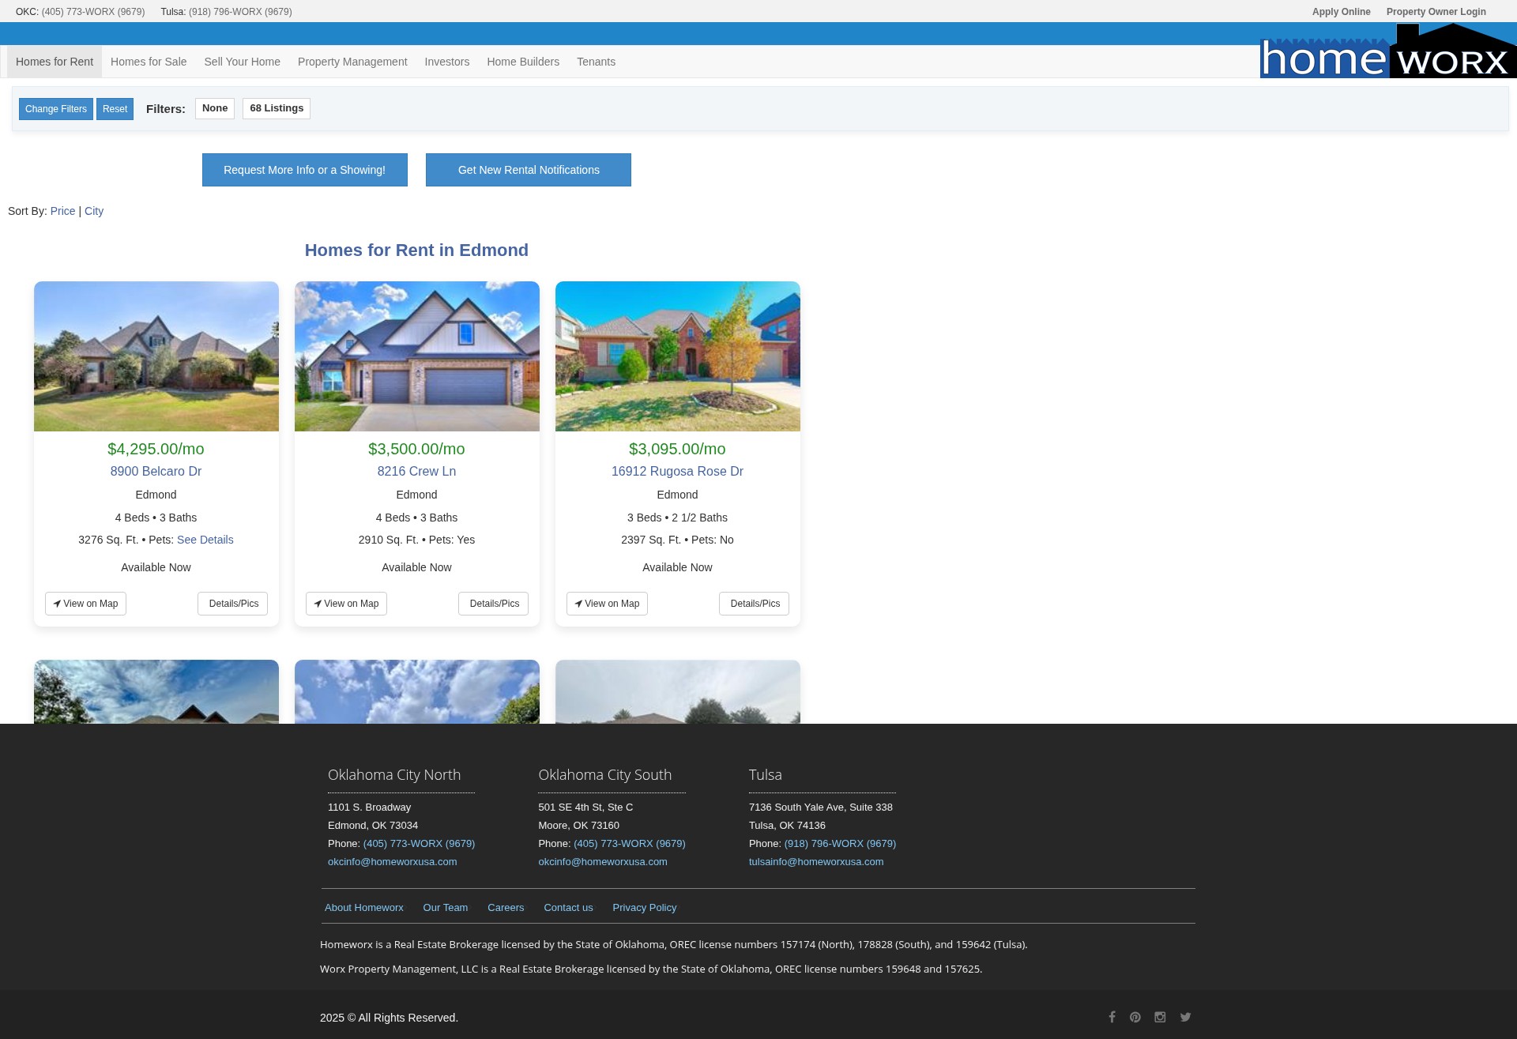The width and height of the screenshot is (1517, 1039).
Task: Open the Facebook icon in footer
Action: coord(1112,1017)
